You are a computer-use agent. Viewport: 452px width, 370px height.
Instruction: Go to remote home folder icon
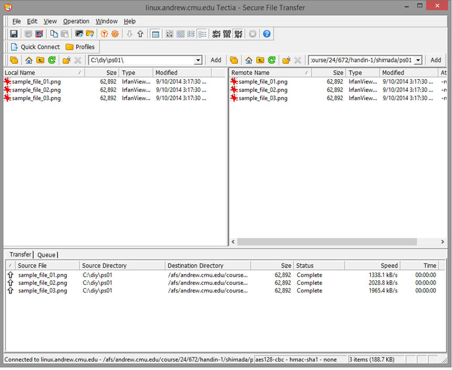click(249, 60)
